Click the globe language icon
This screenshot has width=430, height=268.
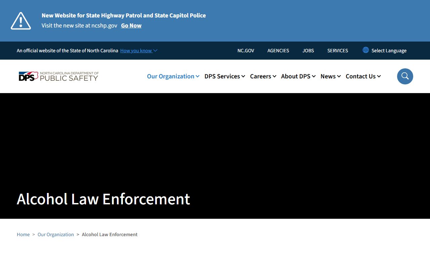[366, 50]
